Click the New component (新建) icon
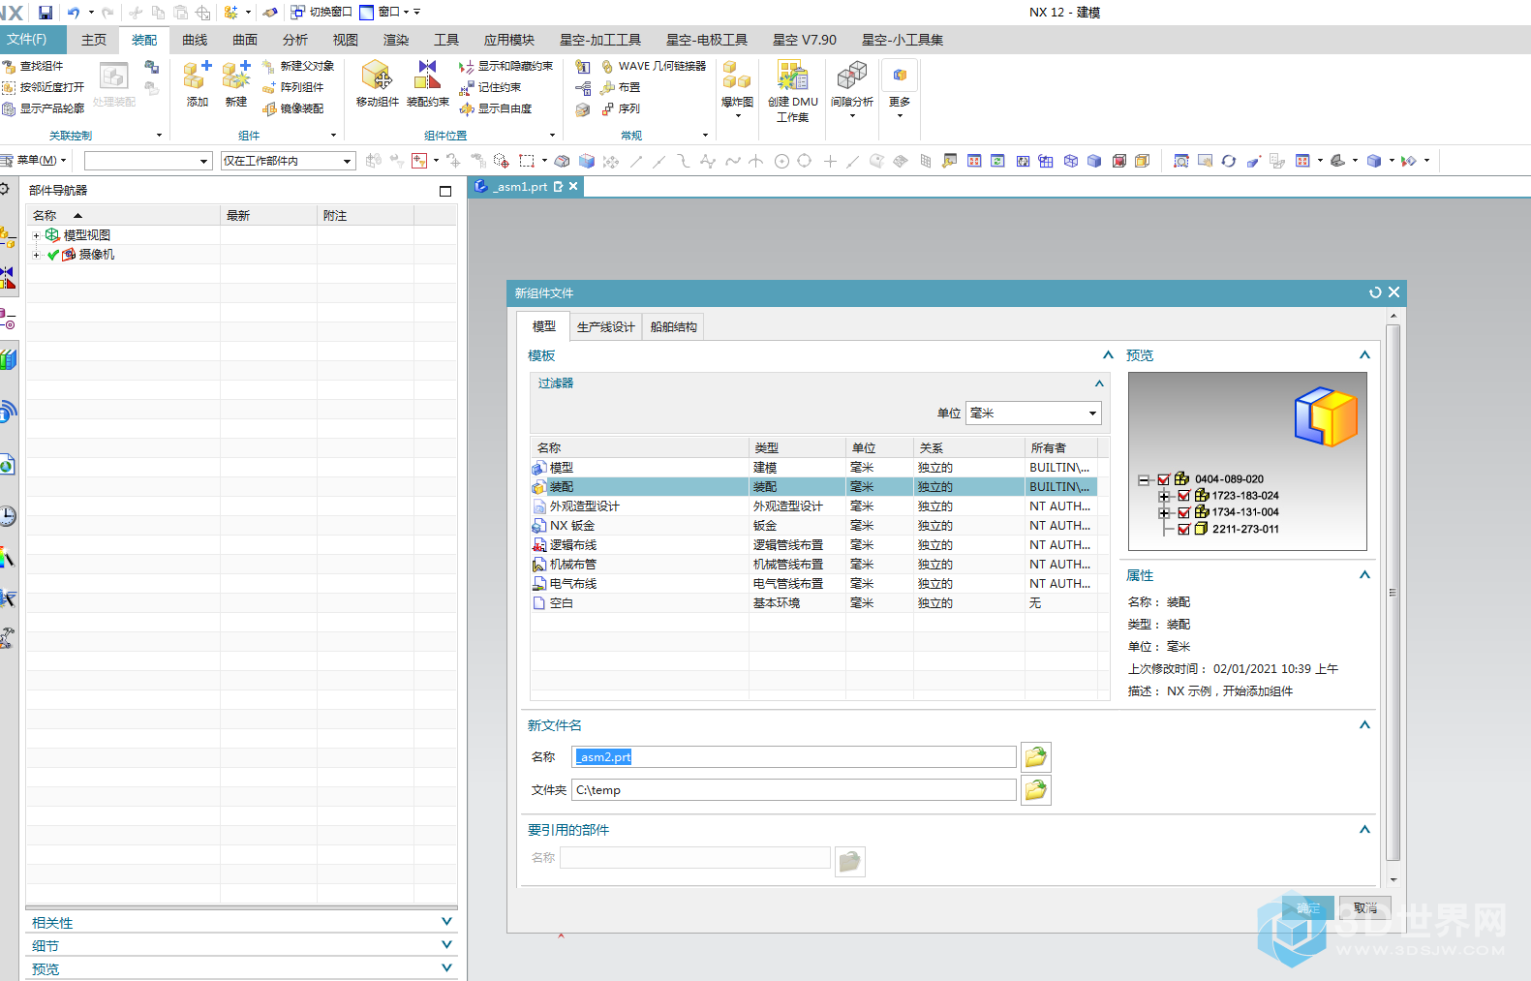1531x981 pixels. (x=236, y=76)
